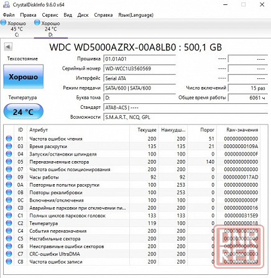
Task: Click the disk model title WDC WD5000AZRX-00A8LB0
Action: pos(113,47)
